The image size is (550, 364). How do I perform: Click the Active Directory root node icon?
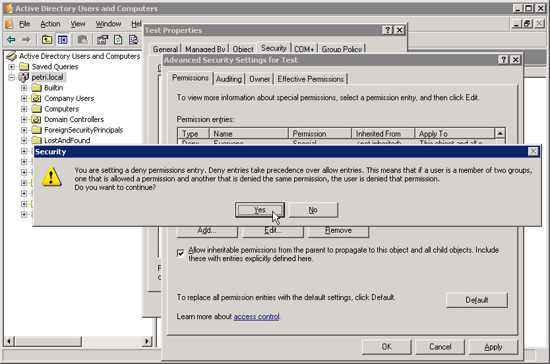[12, 56]
